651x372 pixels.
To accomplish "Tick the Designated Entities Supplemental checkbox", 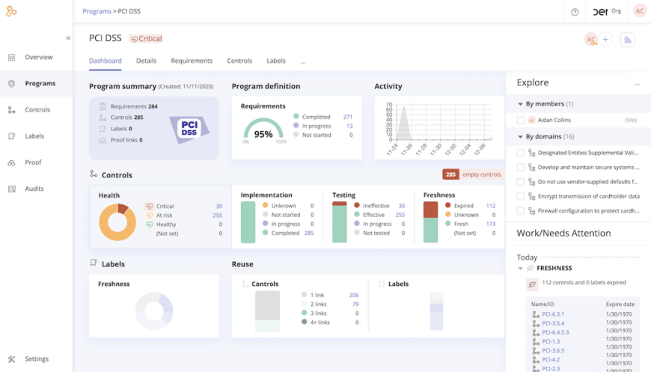I will point(521,153).
